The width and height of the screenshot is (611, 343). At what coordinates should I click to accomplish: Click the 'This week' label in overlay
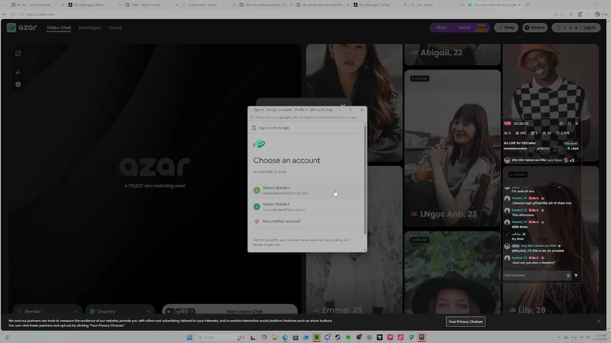[x=571, y=143]
